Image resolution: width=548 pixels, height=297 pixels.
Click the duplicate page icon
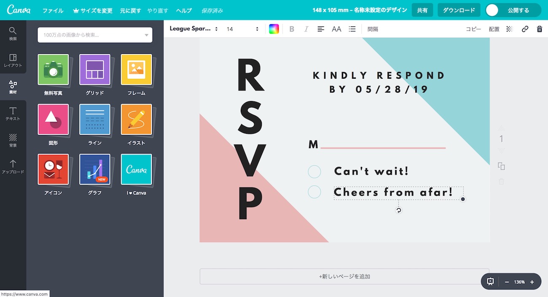(501, 166)
